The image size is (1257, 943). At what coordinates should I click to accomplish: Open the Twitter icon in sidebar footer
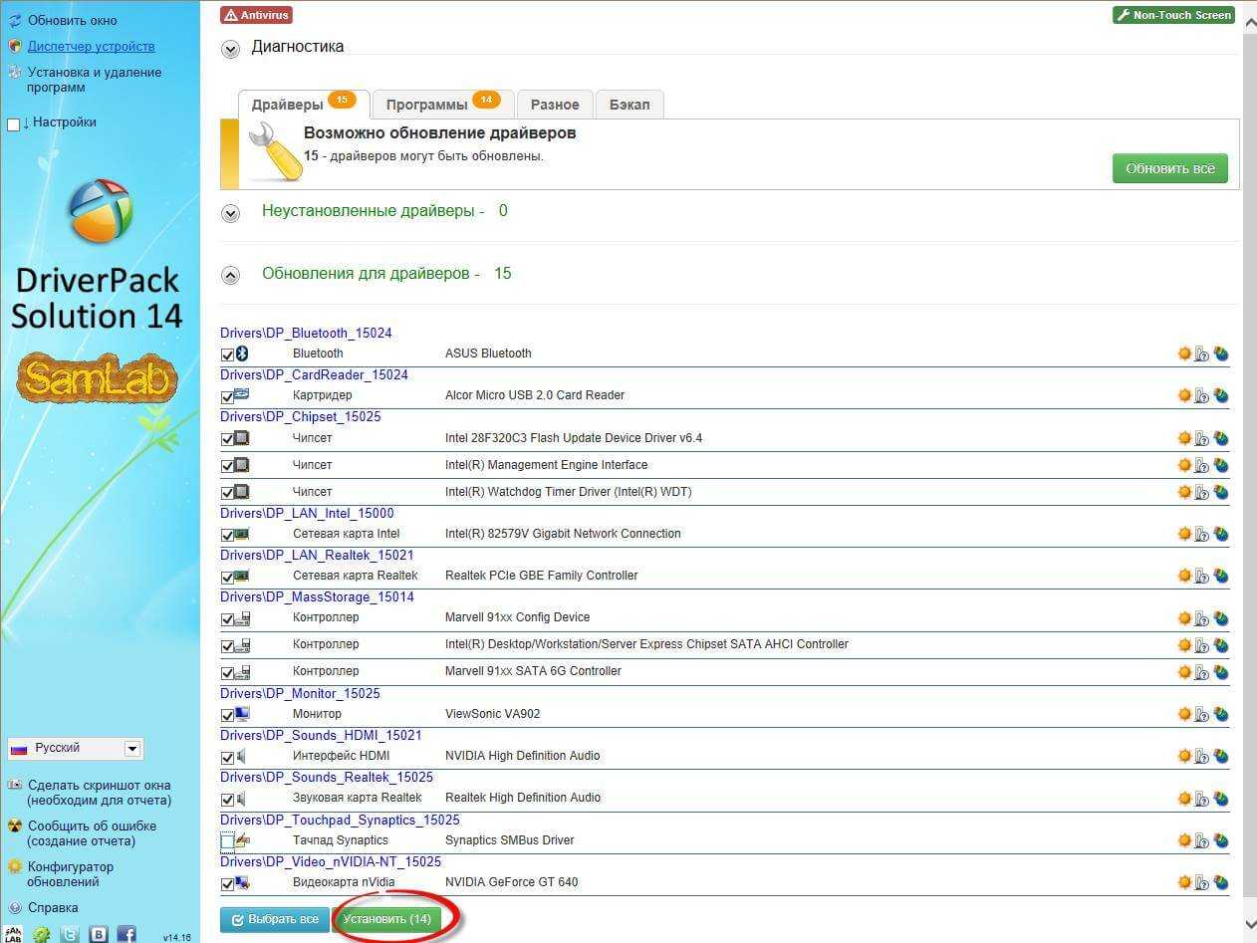click(70, 934)
